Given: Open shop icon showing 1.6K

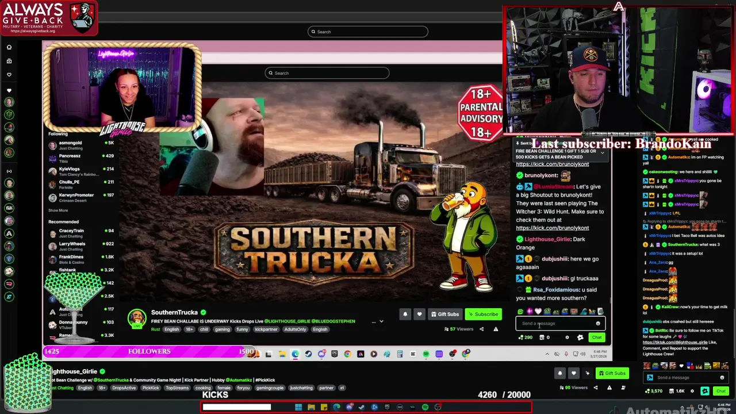Looking at the screenshot, I should pyautogui.click(x=677, y=391).
